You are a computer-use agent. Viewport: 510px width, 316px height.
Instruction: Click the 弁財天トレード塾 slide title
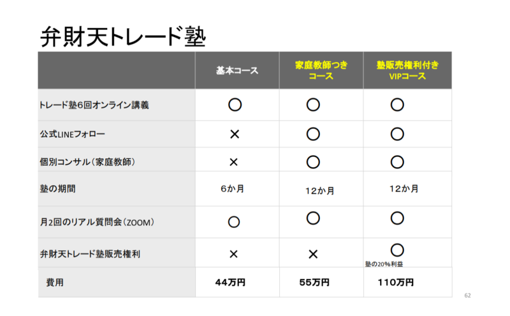click(123, 37)
